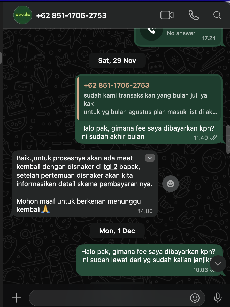Jump to latest messages with the down arrow
230x307 pixels.
pos(218,264)
